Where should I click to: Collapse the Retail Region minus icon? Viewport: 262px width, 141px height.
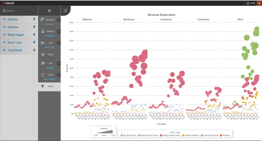click(4, 35)
